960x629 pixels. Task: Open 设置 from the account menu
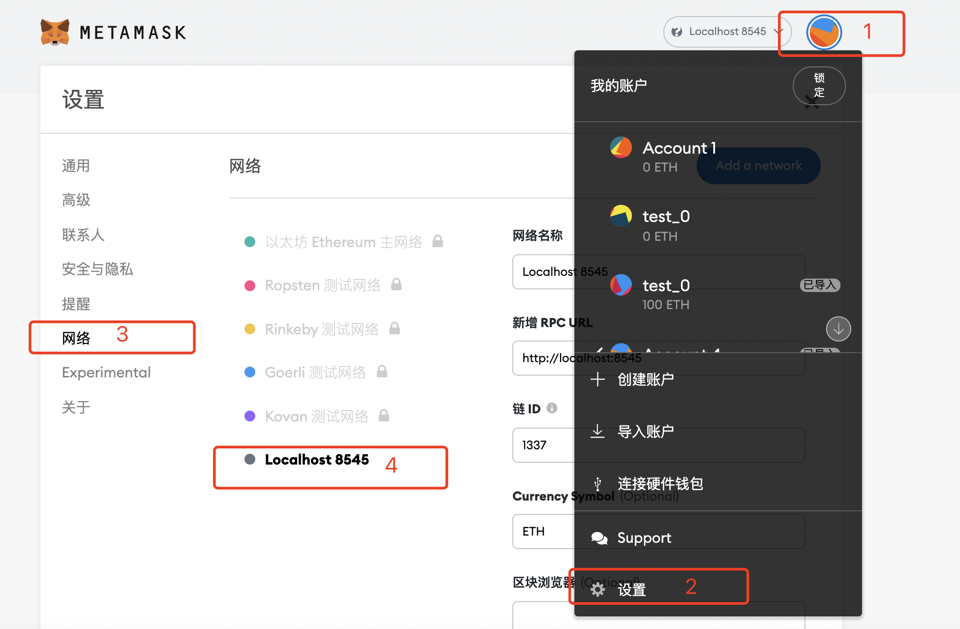[718, 589]
